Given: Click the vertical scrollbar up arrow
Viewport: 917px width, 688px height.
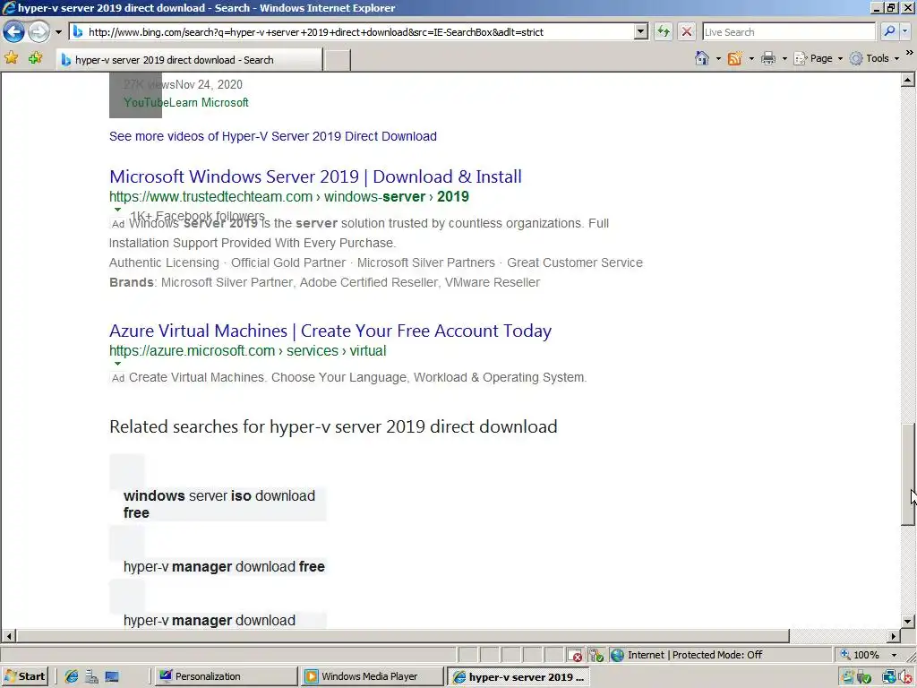Looking at the screenshot, I should 908,80.
